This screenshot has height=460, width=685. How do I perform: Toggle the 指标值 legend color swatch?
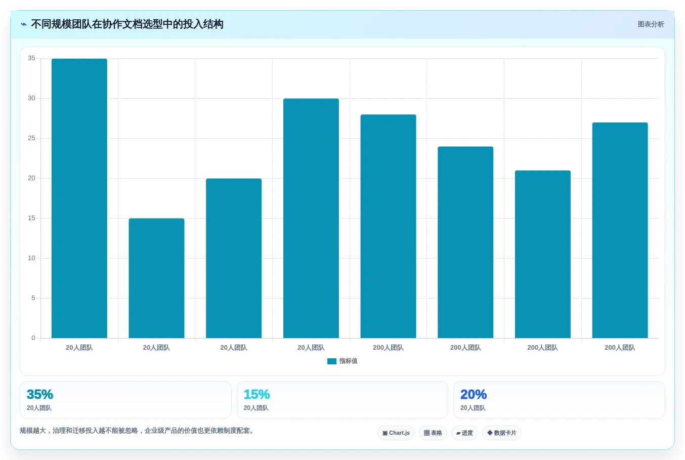(x=332, y=361)
